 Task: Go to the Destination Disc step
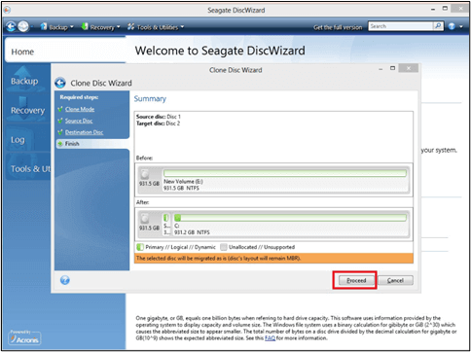coord(84,132)
